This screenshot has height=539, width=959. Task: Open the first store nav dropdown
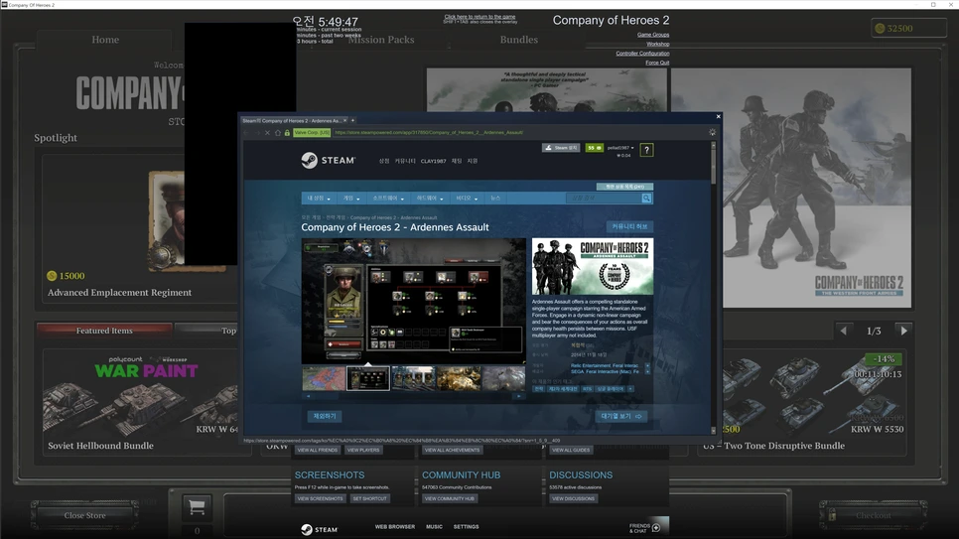319,199
